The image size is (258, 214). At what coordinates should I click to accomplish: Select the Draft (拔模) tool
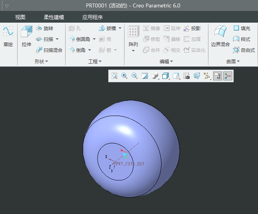(x=108, y=29)
